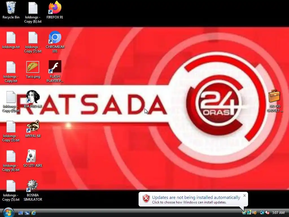Image resolution: width=289 pixels, height=217 pixels.
Task: Click Show Desktop in Quick Launch
Action: tap(20, 213)
